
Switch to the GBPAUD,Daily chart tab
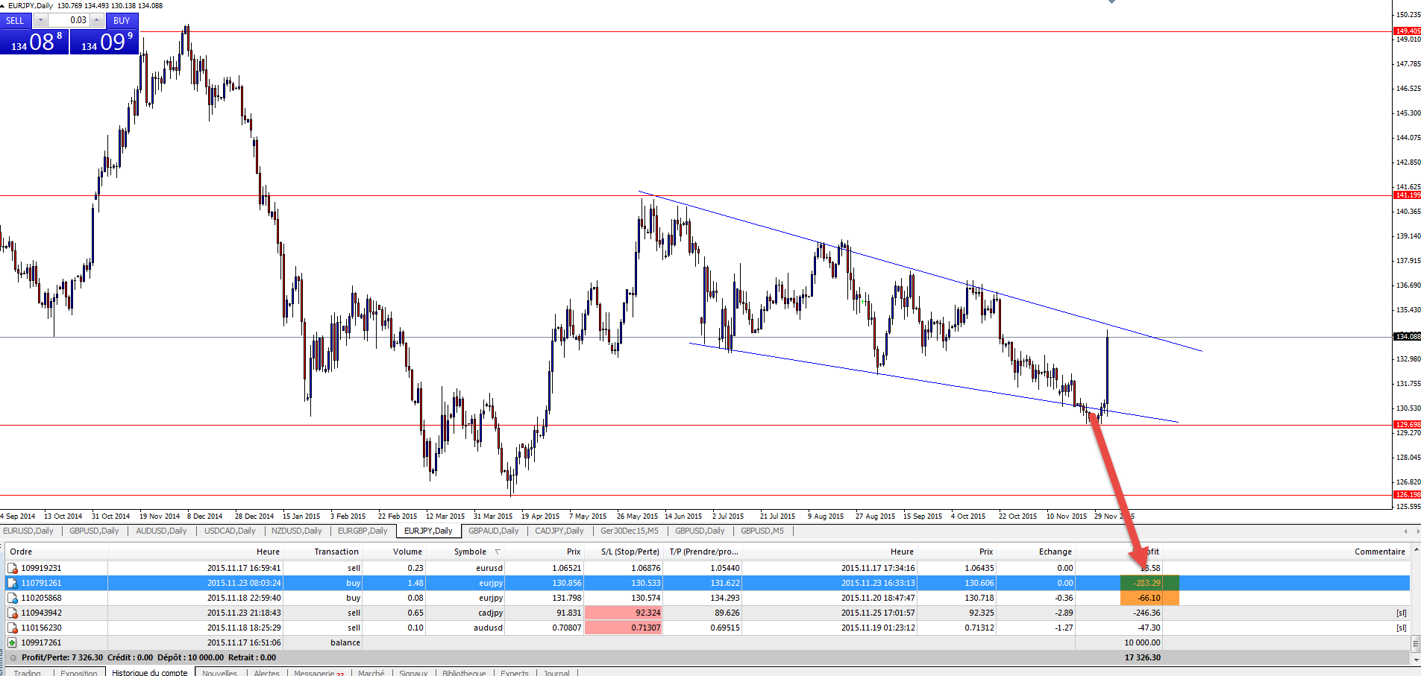point(493,531)
